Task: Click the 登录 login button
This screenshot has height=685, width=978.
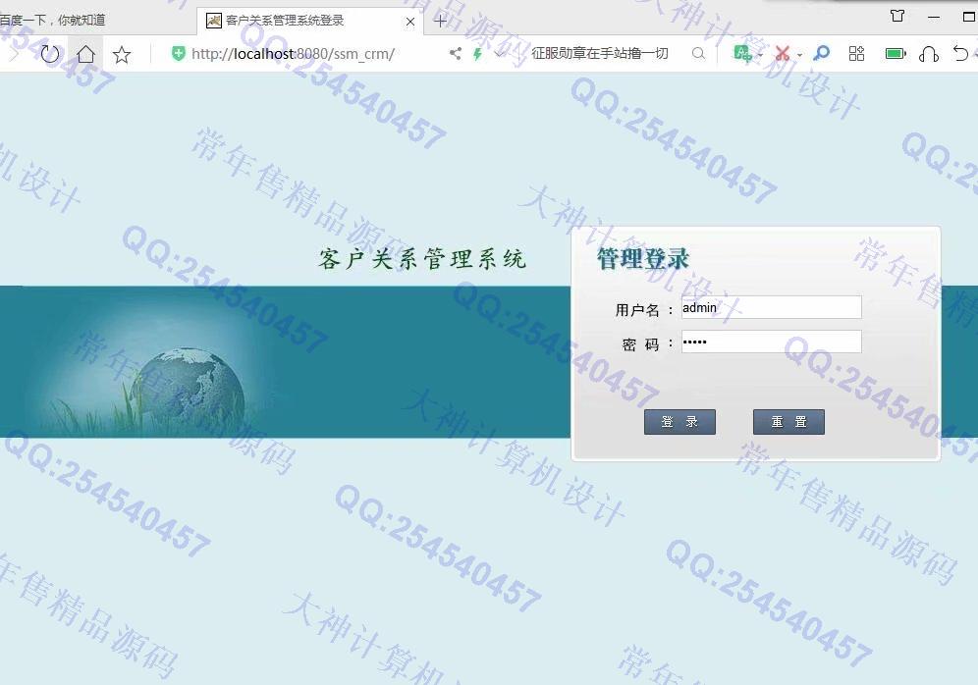Action: tap(679, 422)
